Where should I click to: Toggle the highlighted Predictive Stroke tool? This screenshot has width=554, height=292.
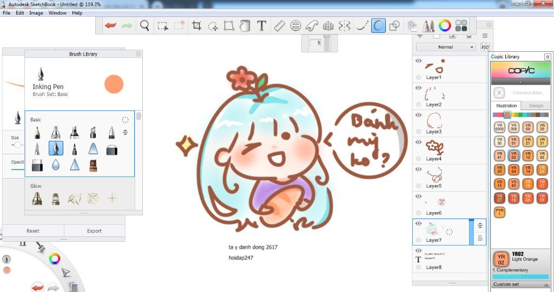click(378, 25)
